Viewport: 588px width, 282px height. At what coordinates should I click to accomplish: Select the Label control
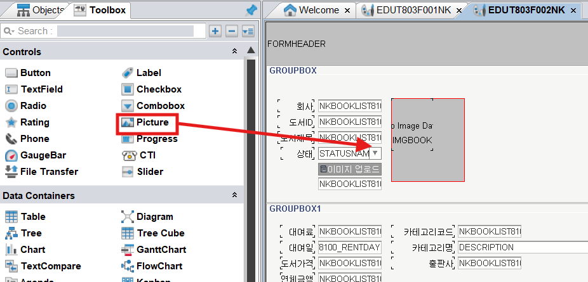click(x=142, y=73)
